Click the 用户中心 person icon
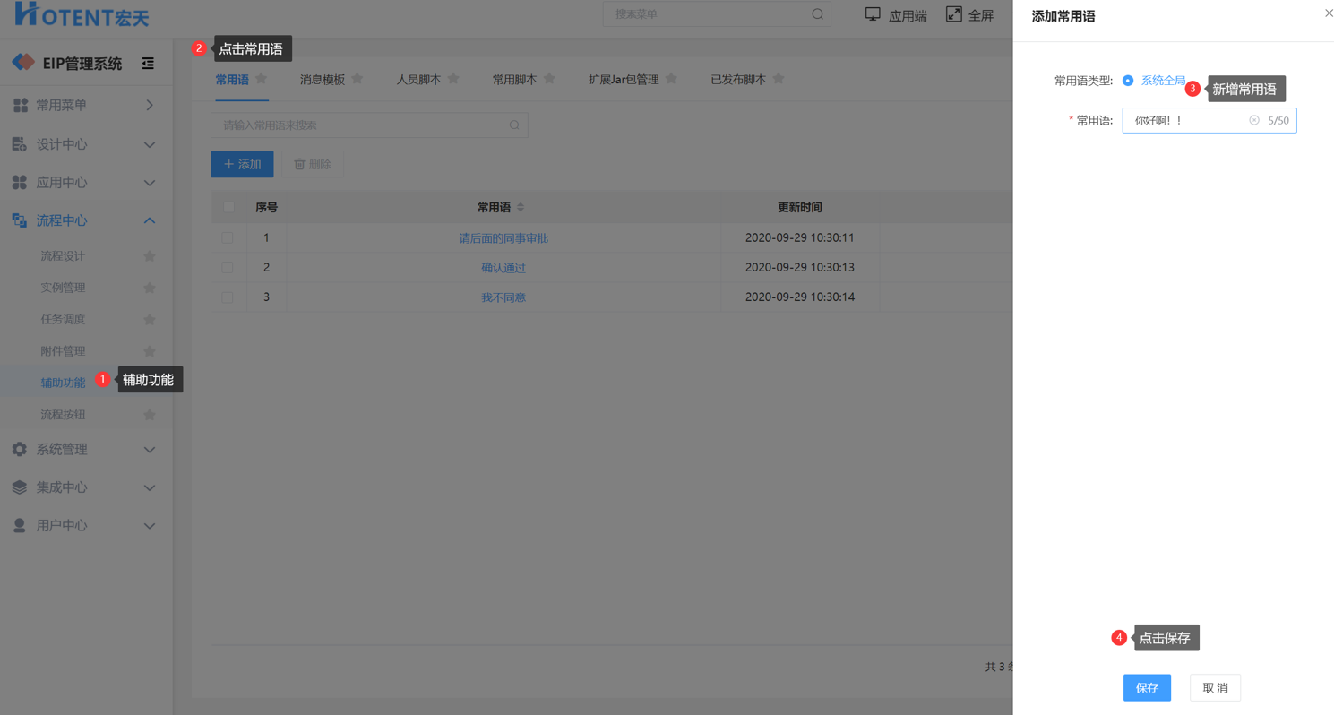1334x715 pixels. click(x=20, y=526)
